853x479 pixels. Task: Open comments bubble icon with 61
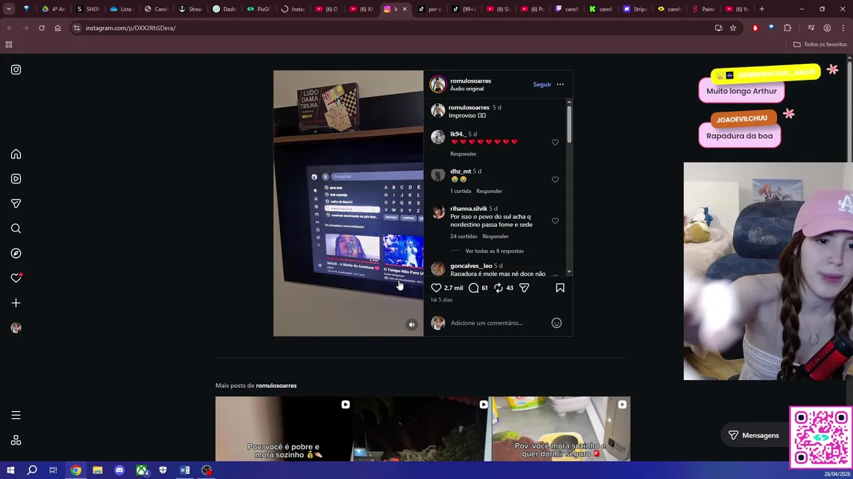(474, 288)
